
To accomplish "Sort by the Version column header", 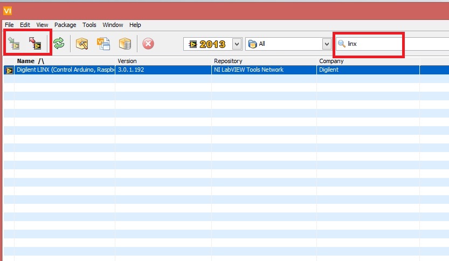I will [x=163, y=61].
